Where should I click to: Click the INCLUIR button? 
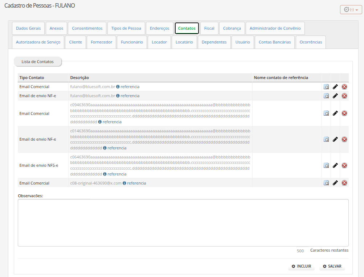(x=301, y=266)
